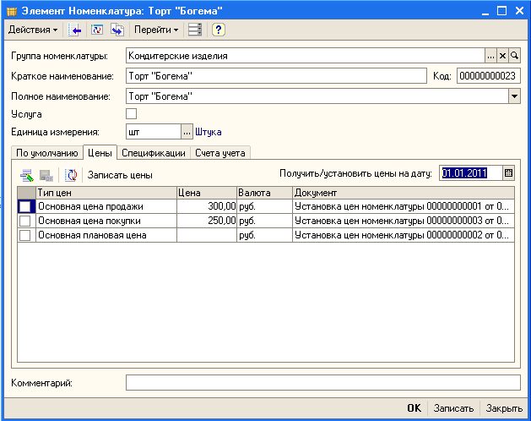Click the blue back arrow toolbar icon
This screenshot has width=531, height=421.
coord(74,30)
